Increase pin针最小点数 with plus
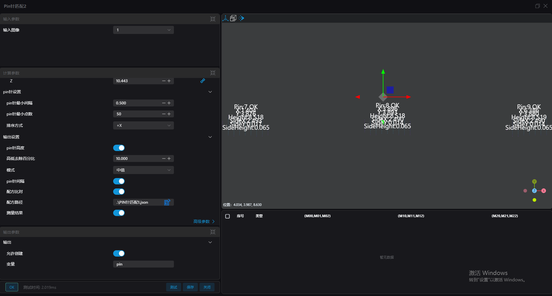This screenshot has height=296, width=552. coord(169,114)
